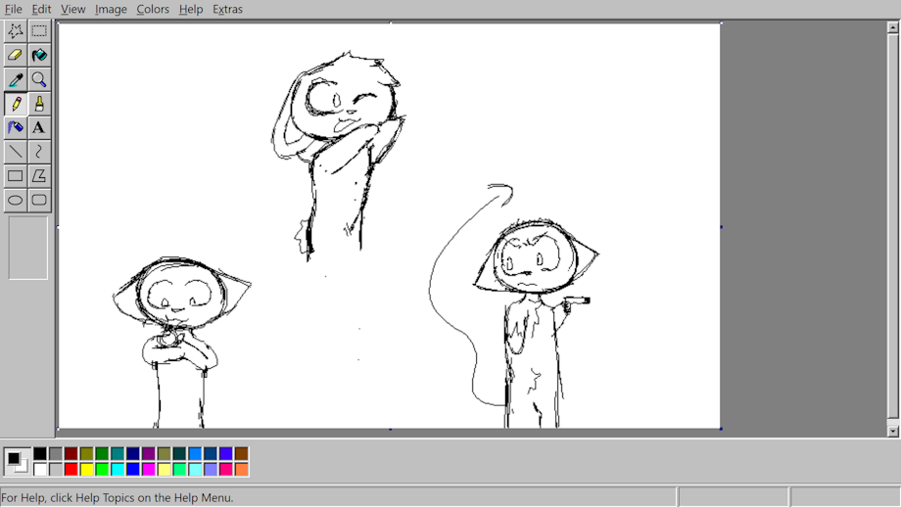Screen dimensions: 901x507
Task: Pick the bright red palette swatch
Action: (x=71, y=470)
